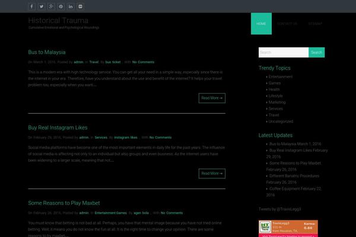Click the instagram likes tag link
The height and width of the screenshot is (237, 356).
(126, 137)
